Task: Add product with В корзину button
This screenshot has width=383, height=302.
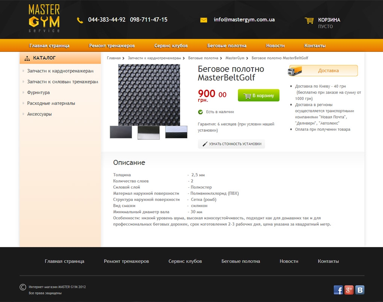Action: pyautogui.click(x=259, y=95)
